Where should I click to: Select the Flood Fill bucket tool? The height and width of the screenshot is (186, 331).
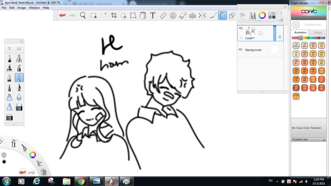(x=143, y=15)
